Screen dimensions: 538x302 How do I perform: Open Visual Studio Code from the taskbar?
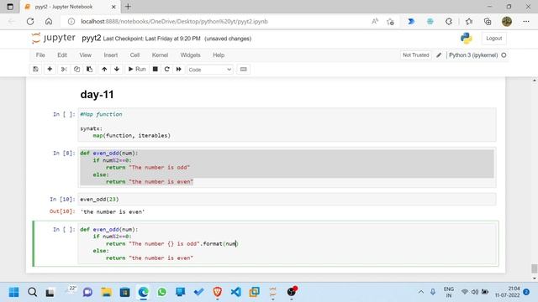coord(235,292)
